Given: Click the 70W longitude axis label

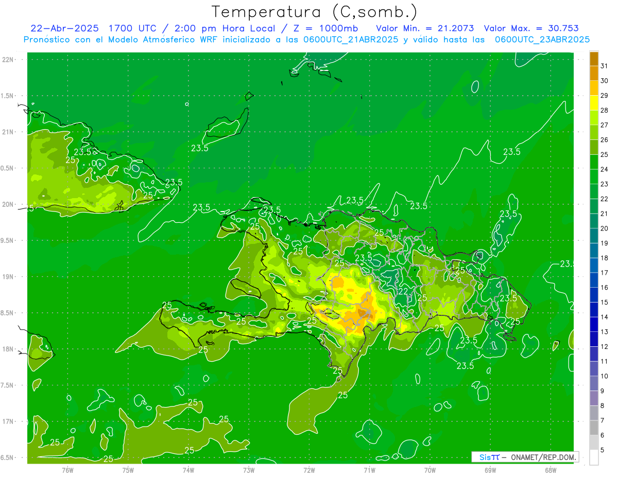Looking at the screenshot, I should click(x=430, y=470).
